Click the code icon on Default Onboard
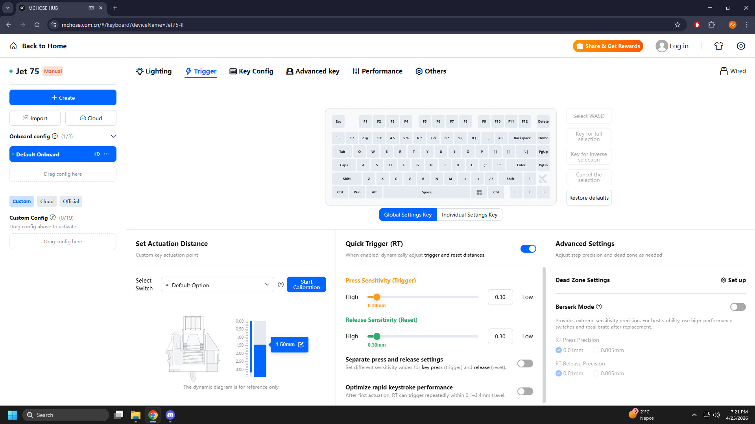Screen dimensions: 755x424 97,154
